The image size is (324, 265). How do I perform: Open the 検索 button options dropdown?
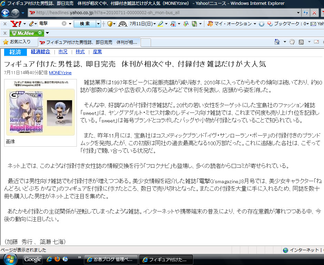click(98, 24)
